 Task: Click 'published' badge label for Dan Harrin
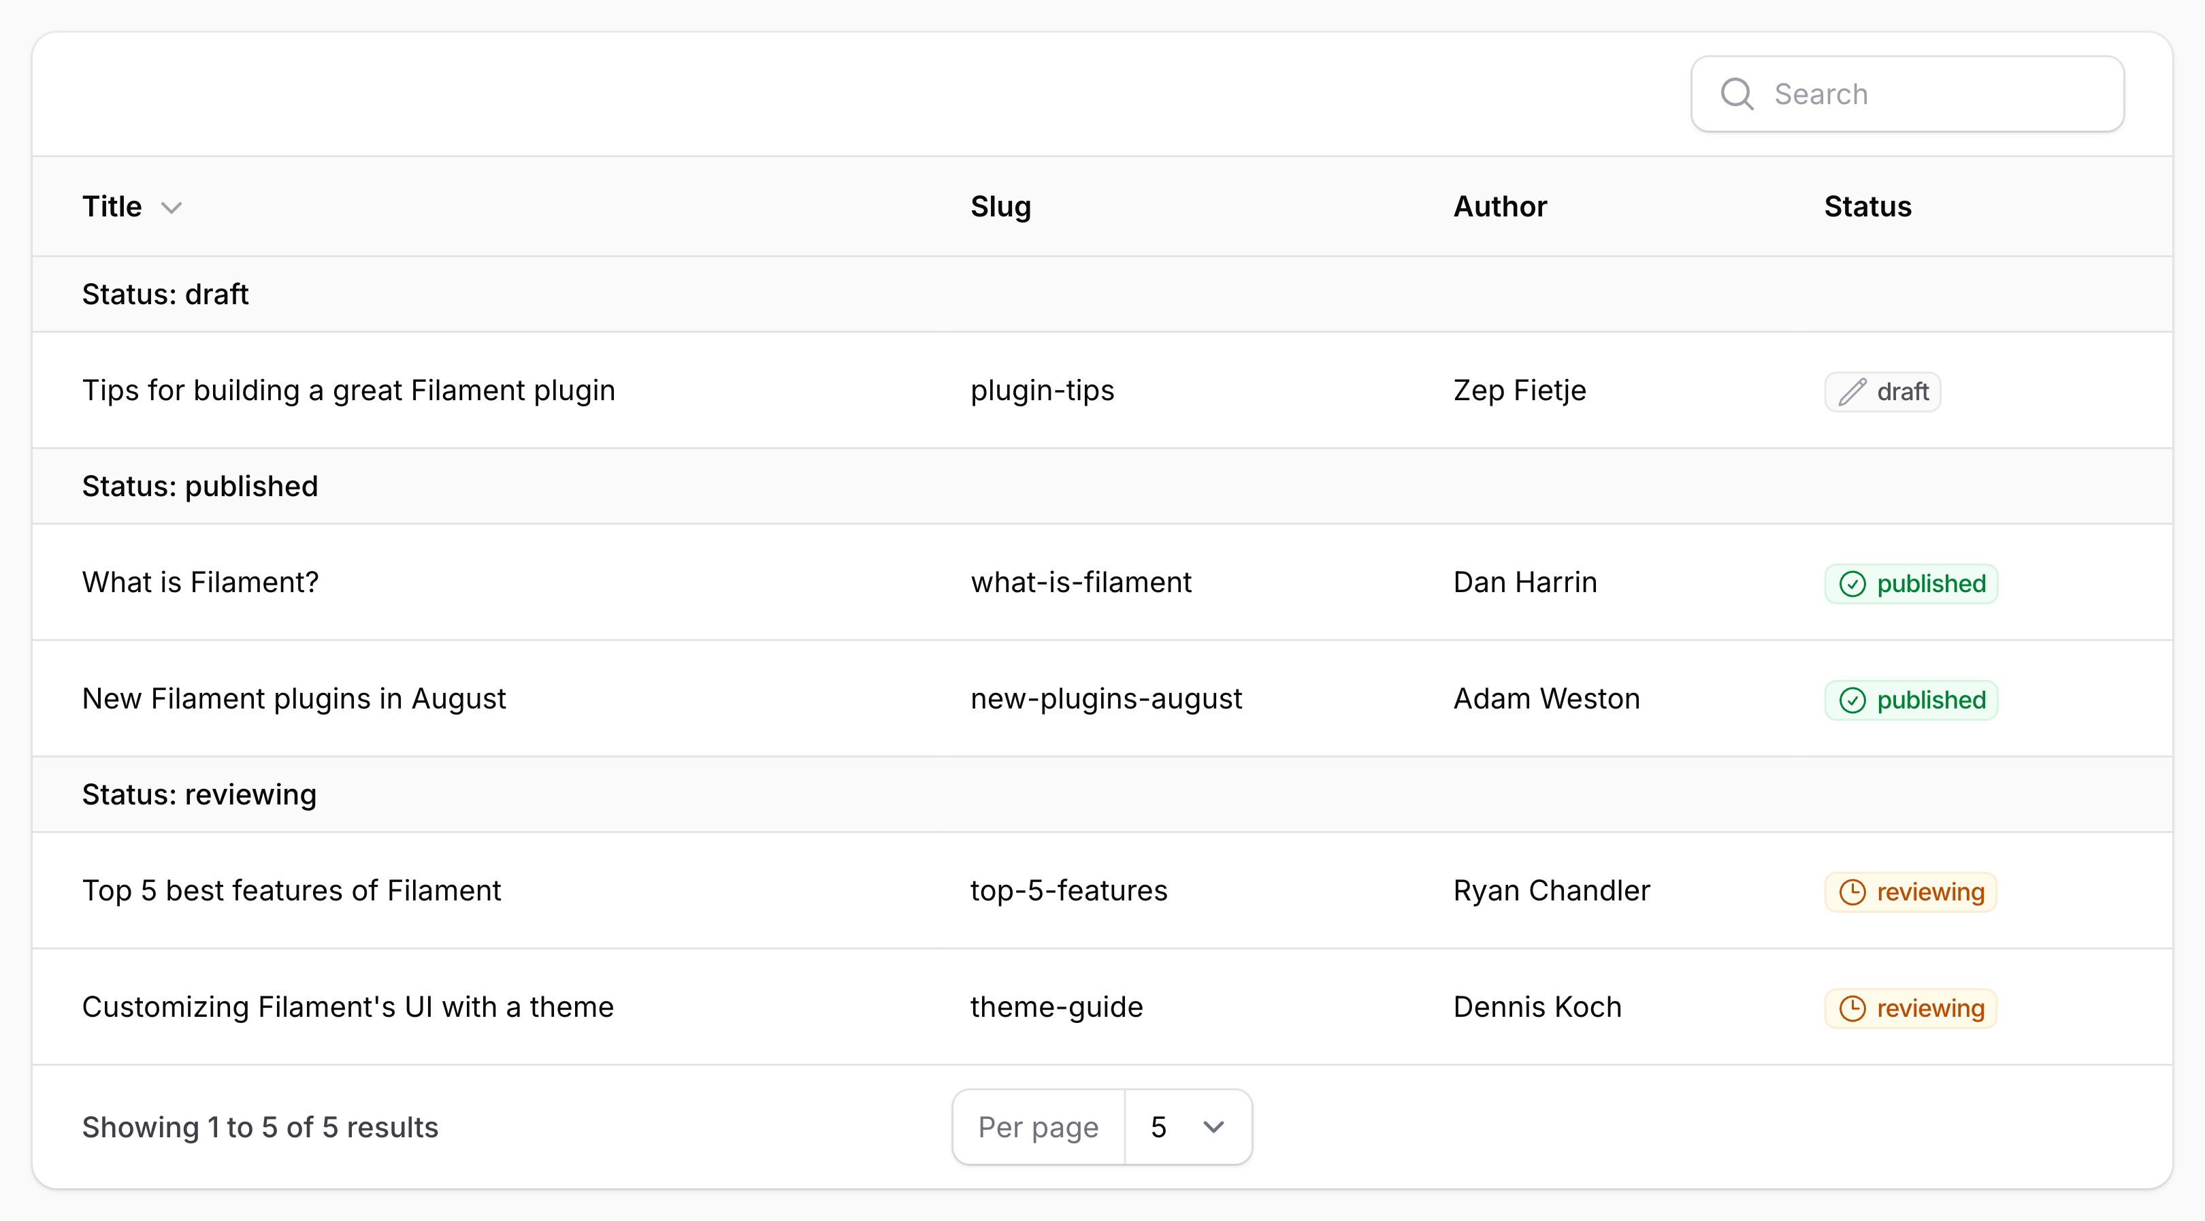(x=1931, y=584)
